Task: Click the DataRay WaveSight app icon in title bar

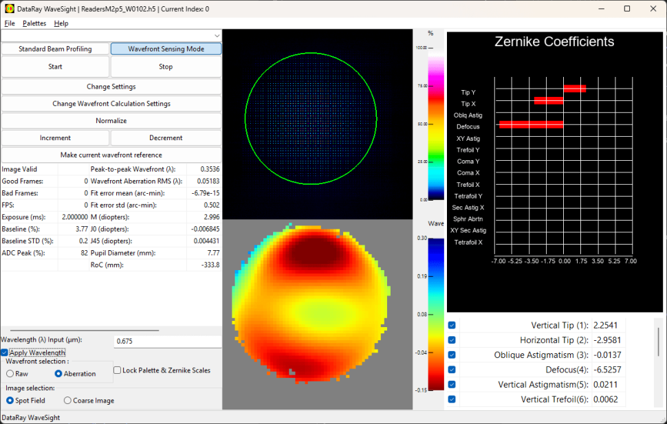Action: (10, 8)
